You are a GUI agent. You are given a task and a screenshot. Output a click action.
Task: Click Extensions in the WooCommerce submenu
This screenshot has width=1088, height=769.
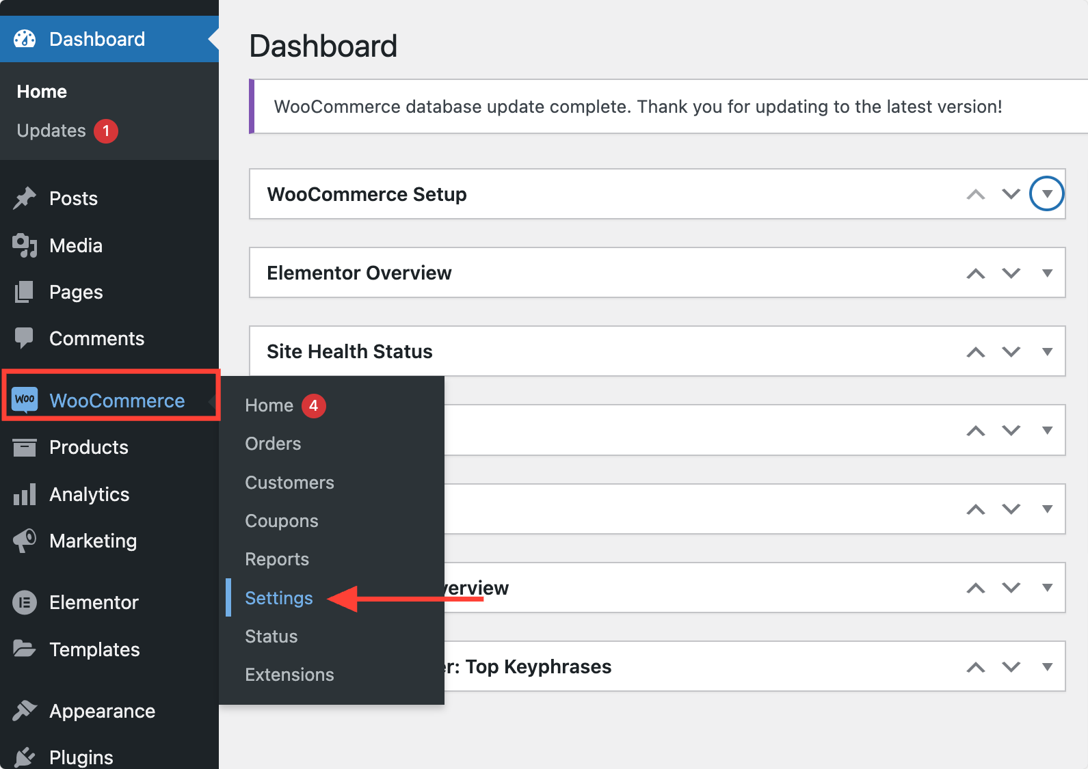(289, 675)
